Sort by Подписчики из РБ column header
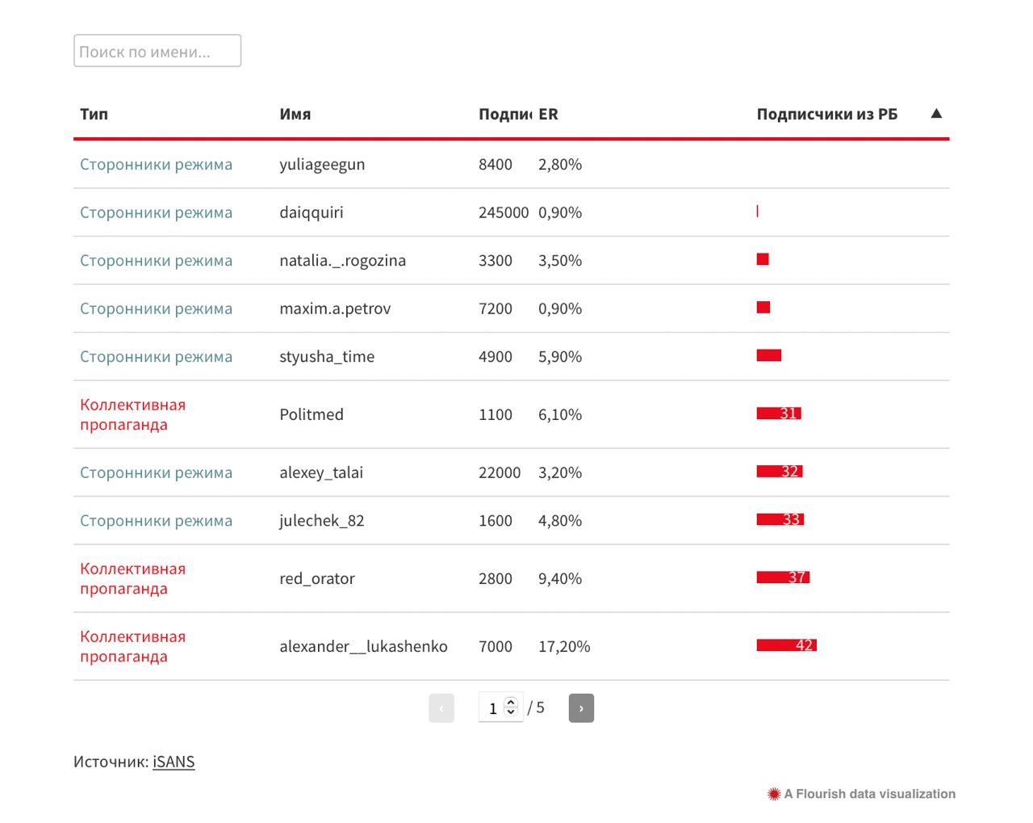 pyautogui.click(x=827, y=114)
